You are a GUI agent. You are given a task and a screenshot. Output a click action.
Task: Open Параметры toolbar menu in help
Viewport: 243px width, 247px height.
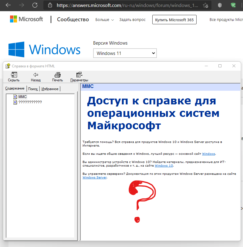click(79, 77)
